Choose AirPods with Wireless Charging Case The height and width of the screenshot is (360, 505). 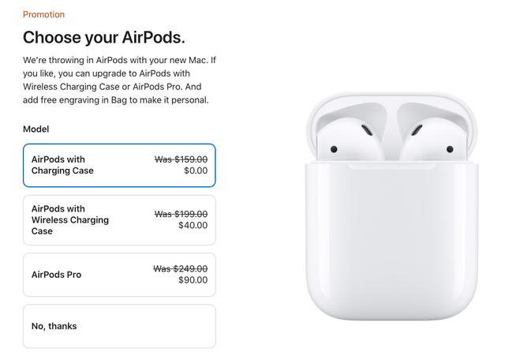tap(119, 219)
